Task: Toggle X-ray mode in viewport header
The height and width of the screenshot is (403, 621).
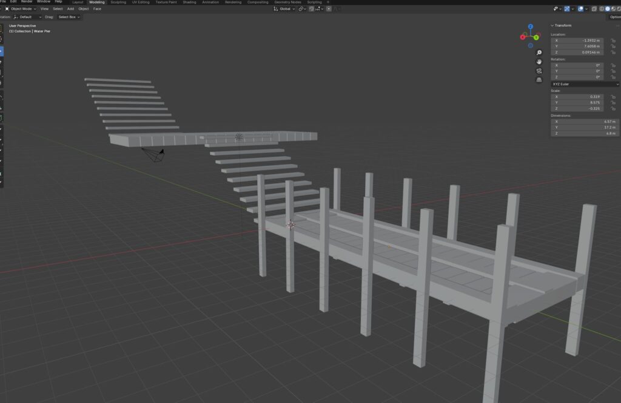Action: click(594, 8)
